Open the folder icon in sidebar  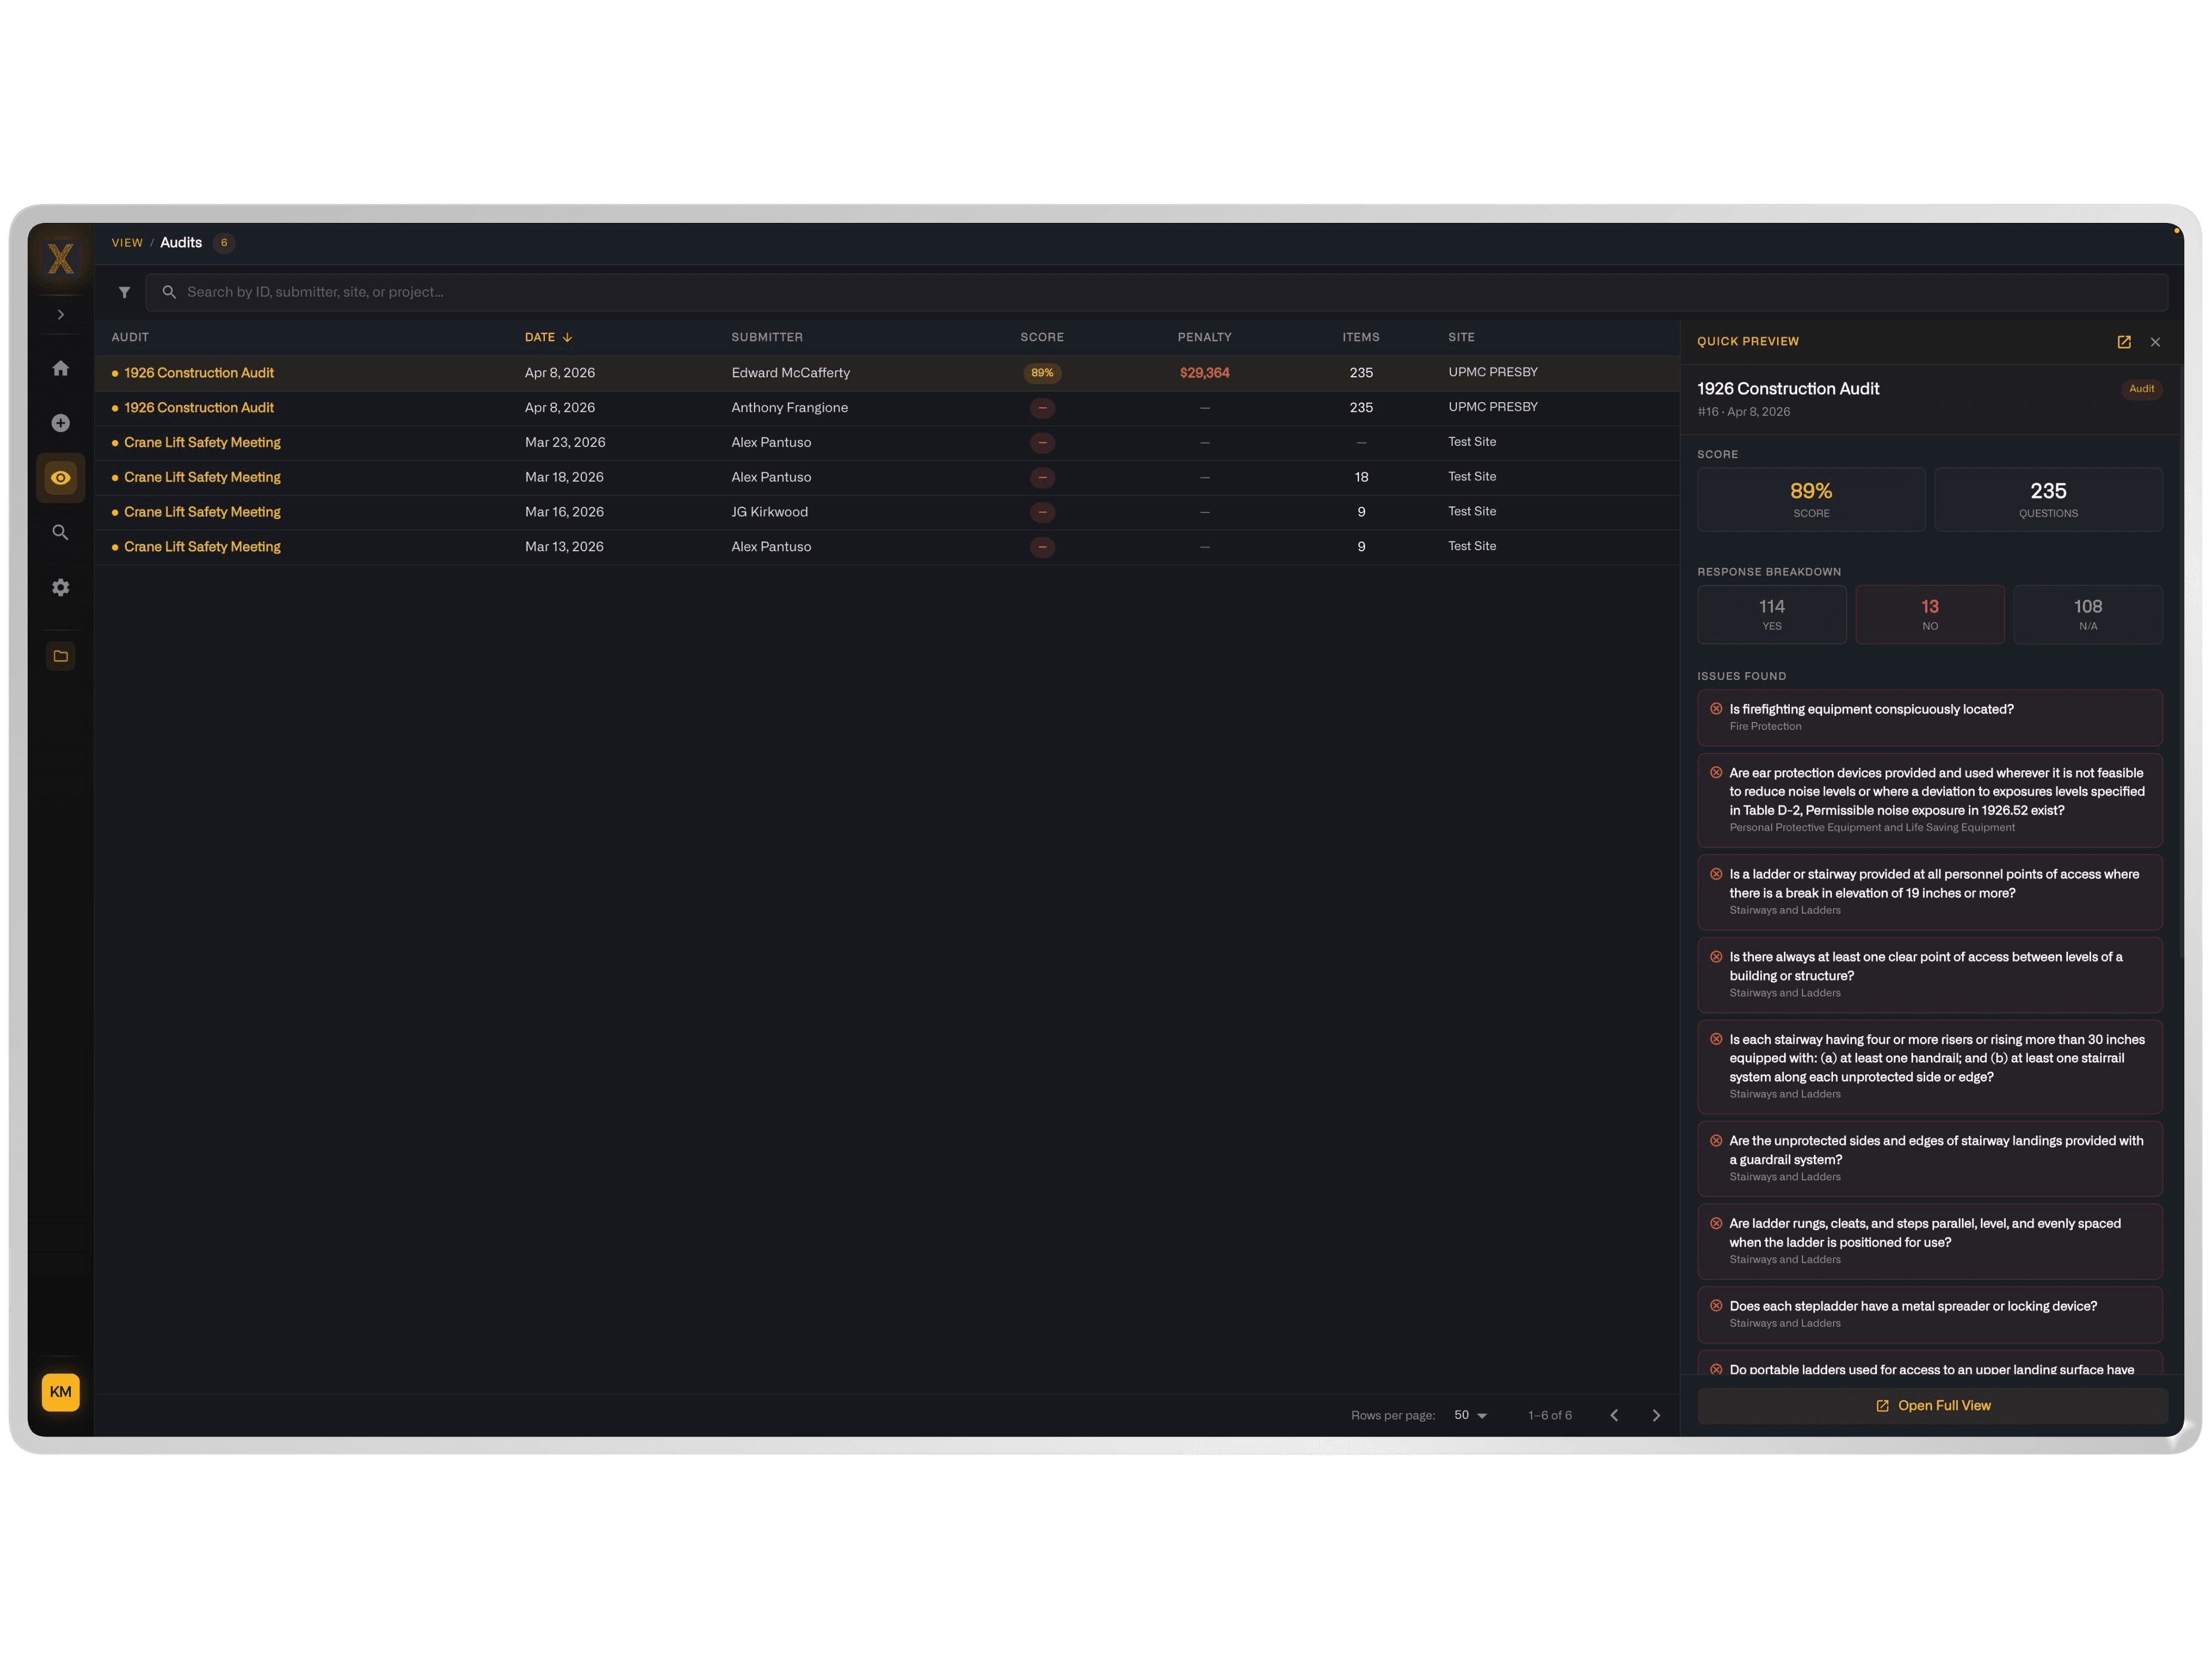click(61, 657)
